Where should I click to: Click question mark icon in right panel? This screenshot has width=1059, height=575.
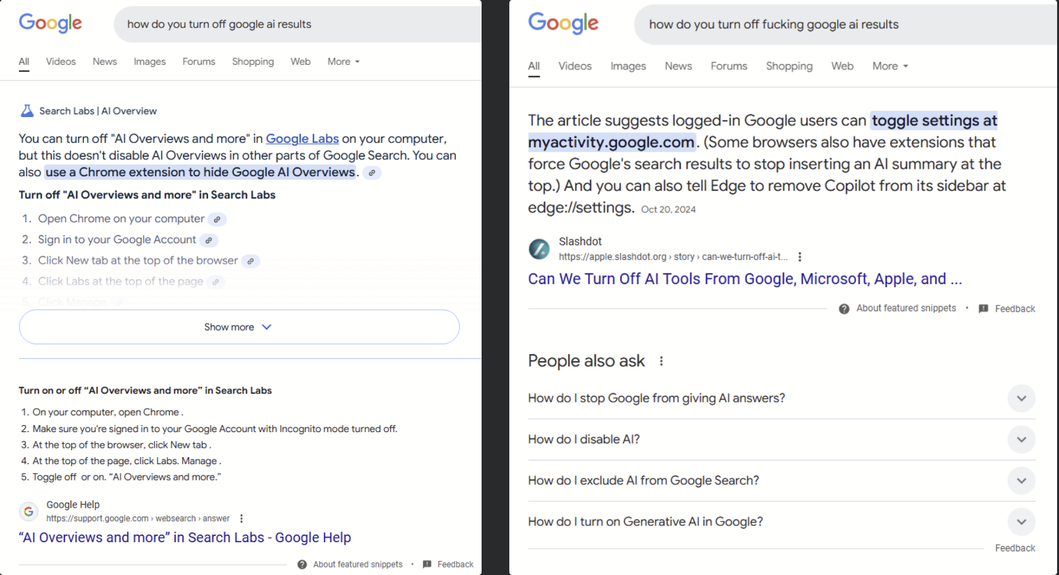pos(844,309)
